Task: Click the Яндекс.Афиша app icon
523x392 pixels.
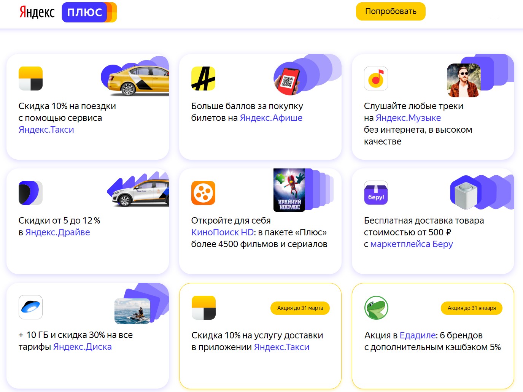Action: pyautogui.click(x=203, y=78)
